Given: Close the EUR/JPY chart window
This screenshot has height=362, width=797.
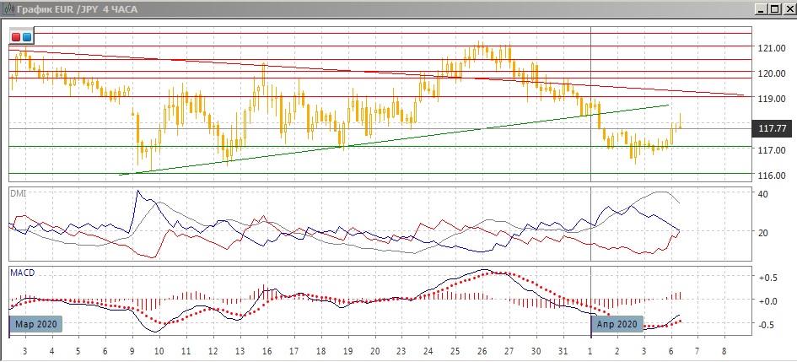Looking at the screenshot, I should pos(787,8).
